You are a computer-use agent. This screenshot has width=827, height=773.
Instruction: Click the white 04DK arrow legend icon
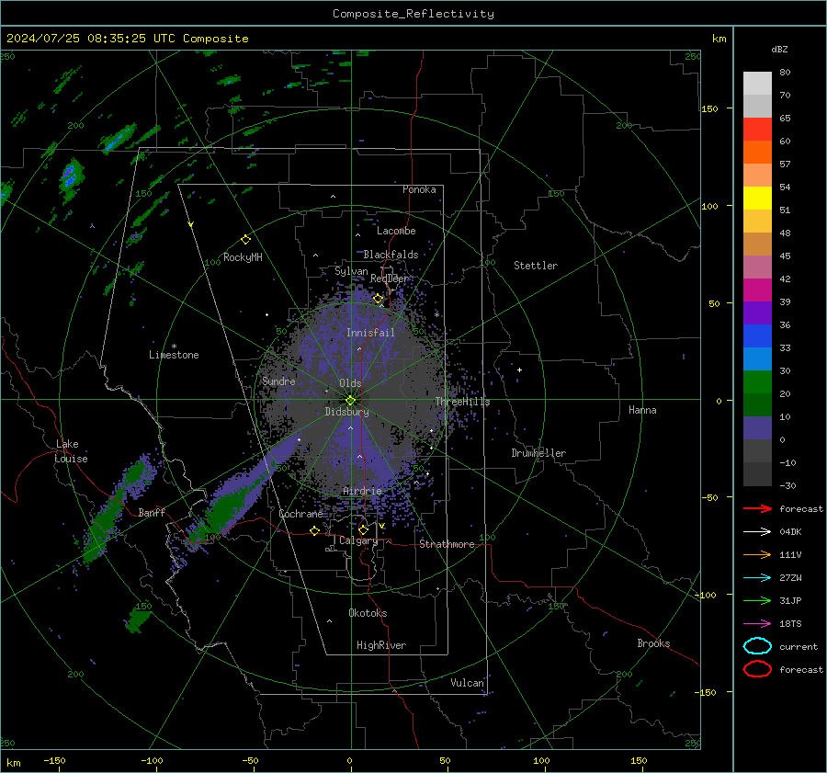757,532
